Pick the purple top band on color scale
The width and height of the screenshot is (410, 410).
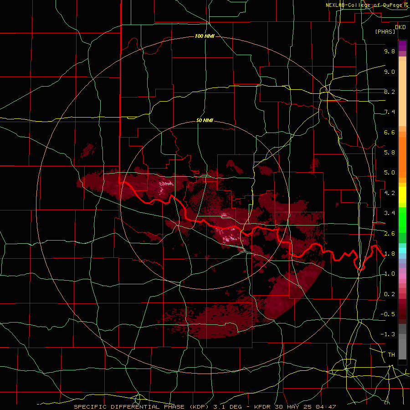pyautogui.click(x=402, y=46)
